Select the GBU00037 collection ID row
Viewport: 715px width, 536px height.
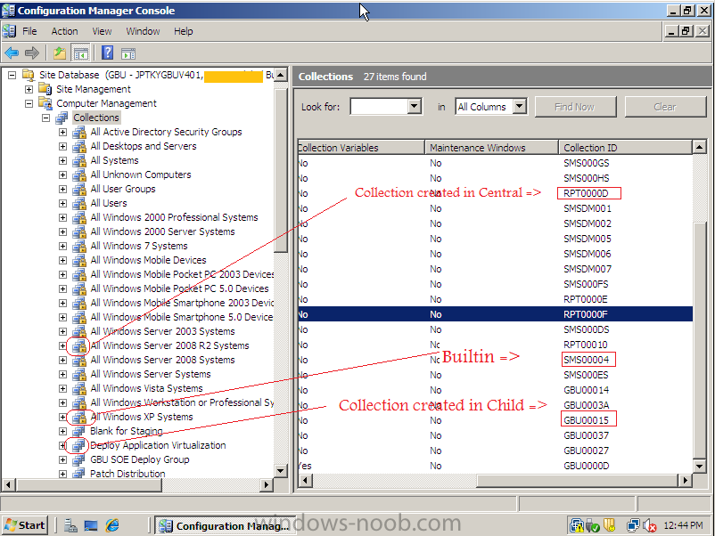click(495, 435)
